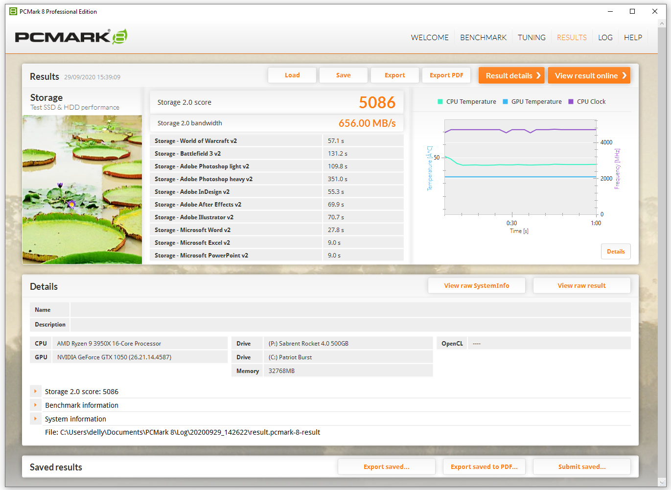
Task: Click the Patriot Burst drive value
Action: tap(290, 357)
